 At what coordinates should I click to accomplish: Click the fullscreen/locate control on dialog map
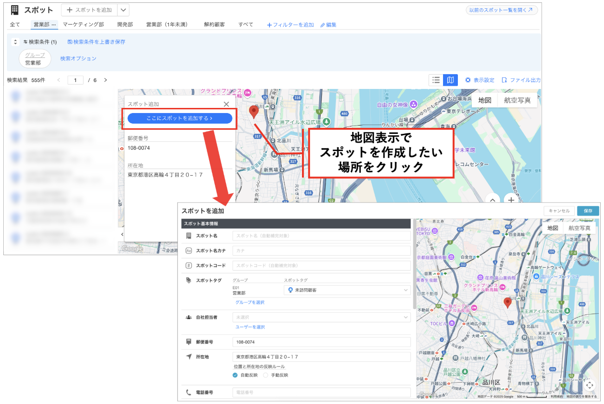590,385
